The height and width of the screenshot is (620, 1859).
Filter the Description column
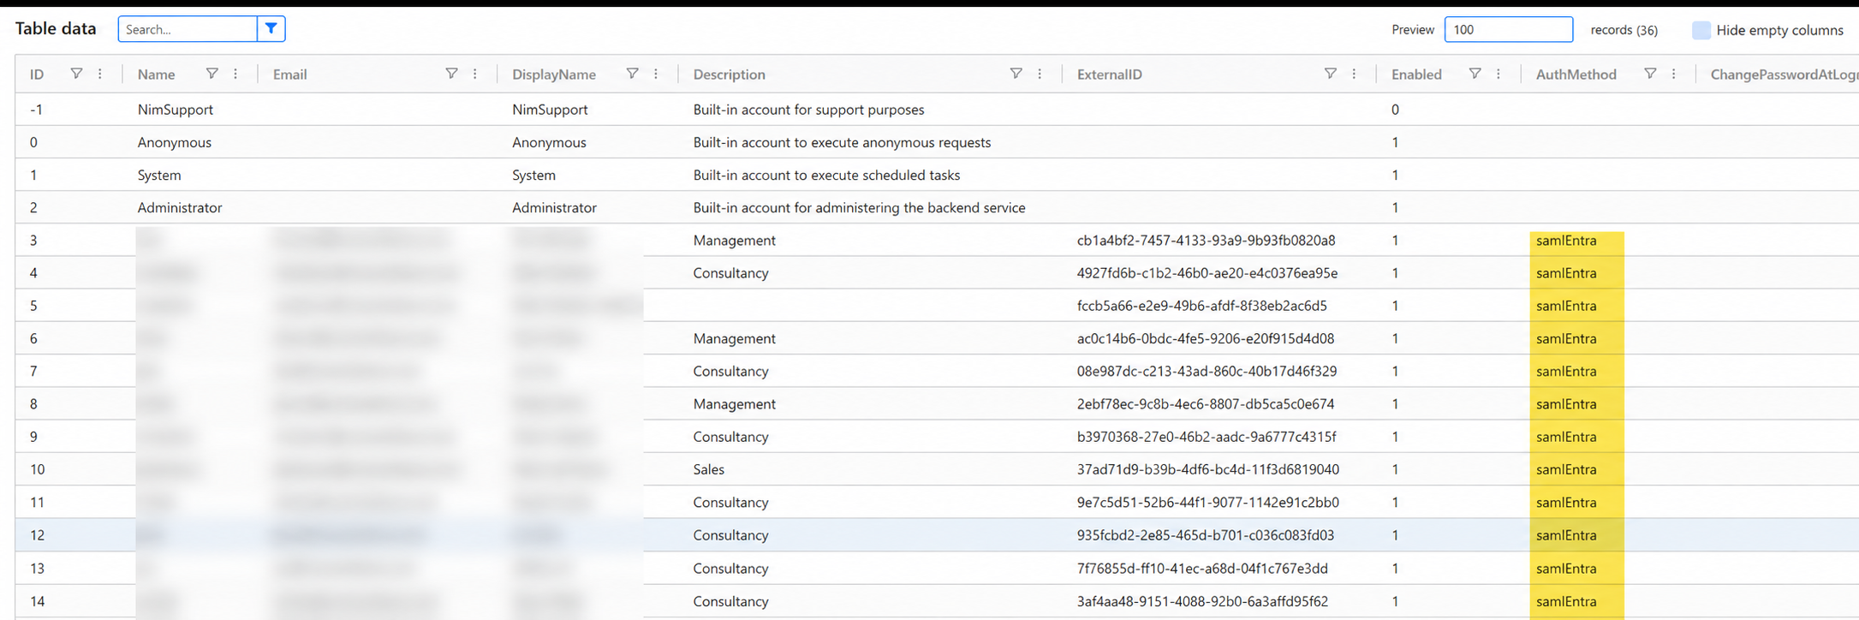[1016, 74]
